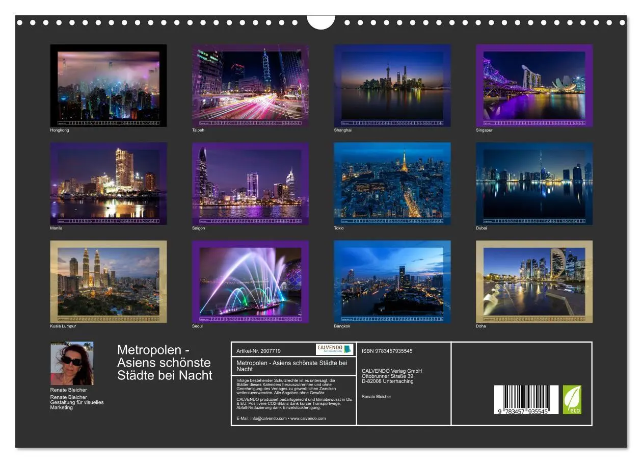Viewport: 642px width, 463px height.
Task: Open the Kuala Lumpur towers image
Action: 108,281
